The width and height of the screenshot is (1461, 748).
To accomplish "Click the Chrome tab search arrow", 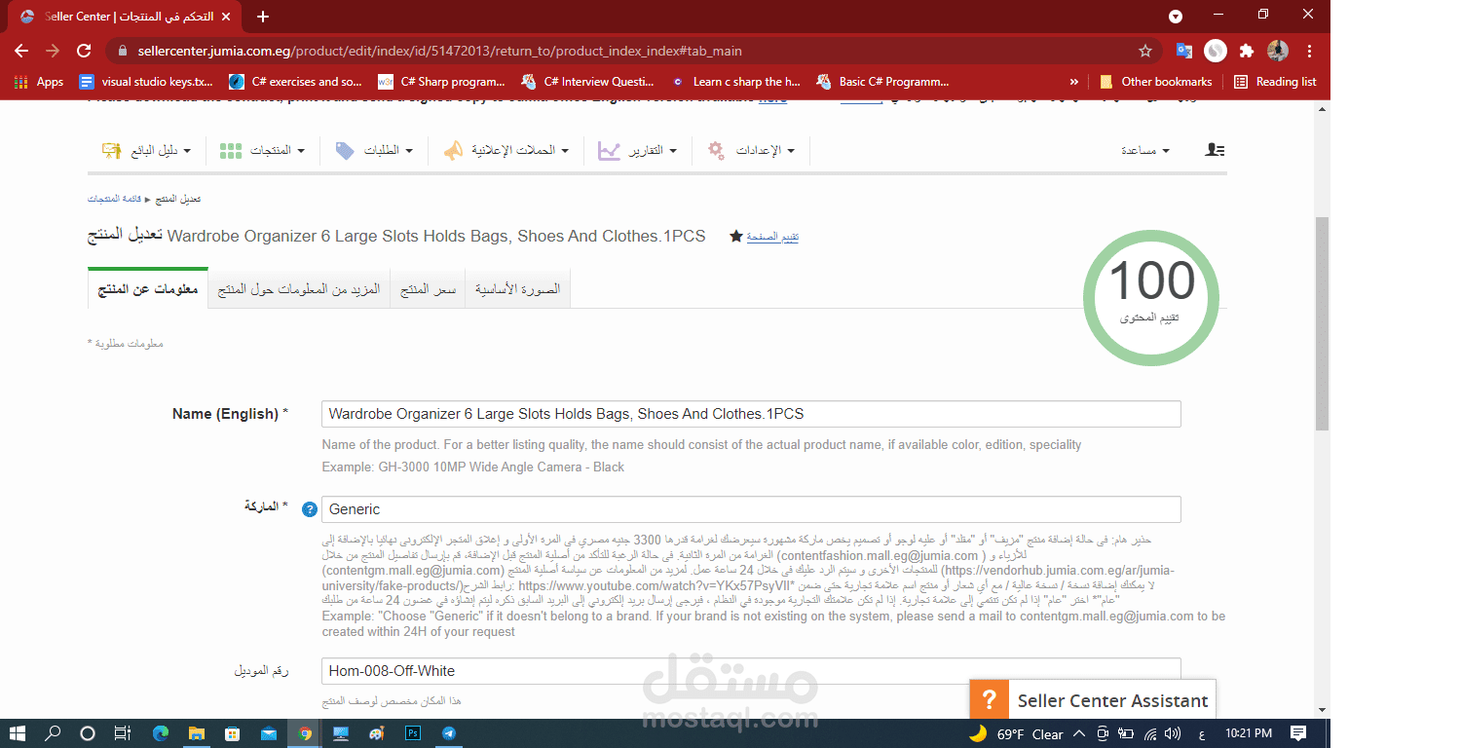I will [1176, 16].
